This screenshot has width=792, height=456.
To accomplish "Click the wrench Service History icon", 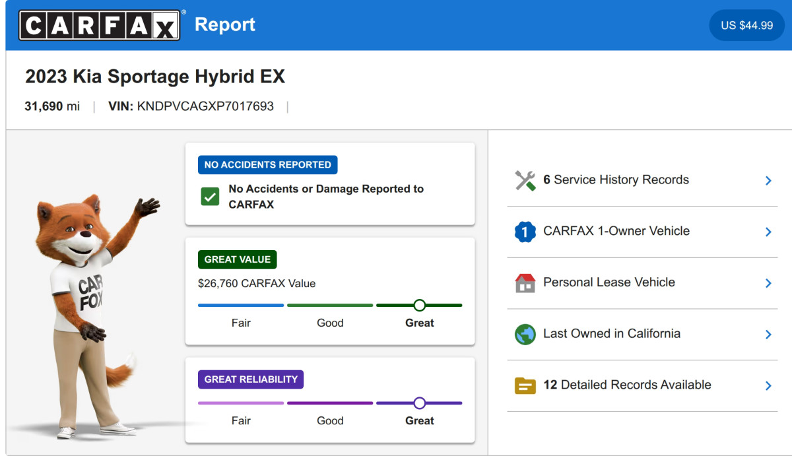I will coord(525,180).
